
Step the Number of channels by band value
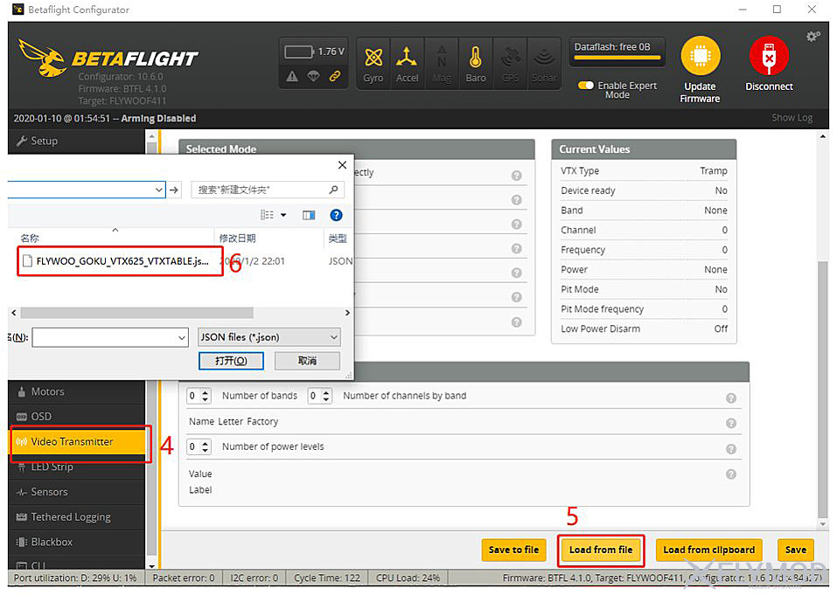[x=326, y=396]
